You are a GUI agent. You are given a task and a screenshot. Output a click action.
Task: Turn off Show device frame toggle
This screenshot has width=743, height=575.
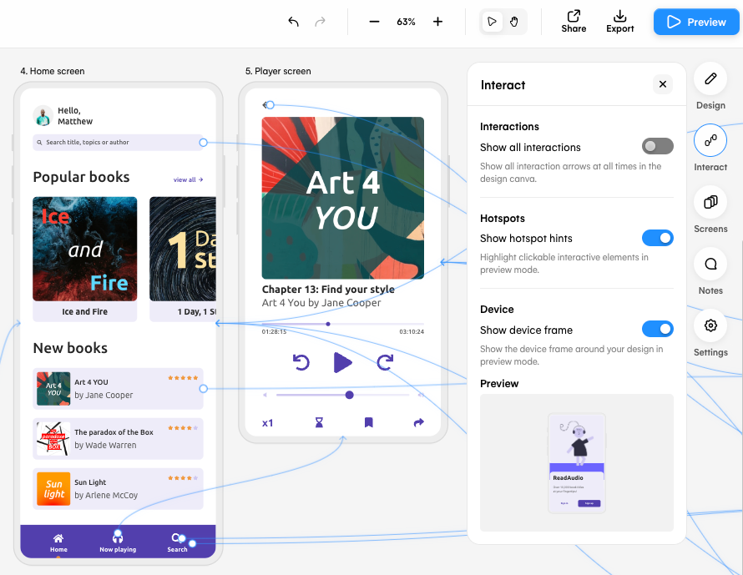[x=657, y=329]
